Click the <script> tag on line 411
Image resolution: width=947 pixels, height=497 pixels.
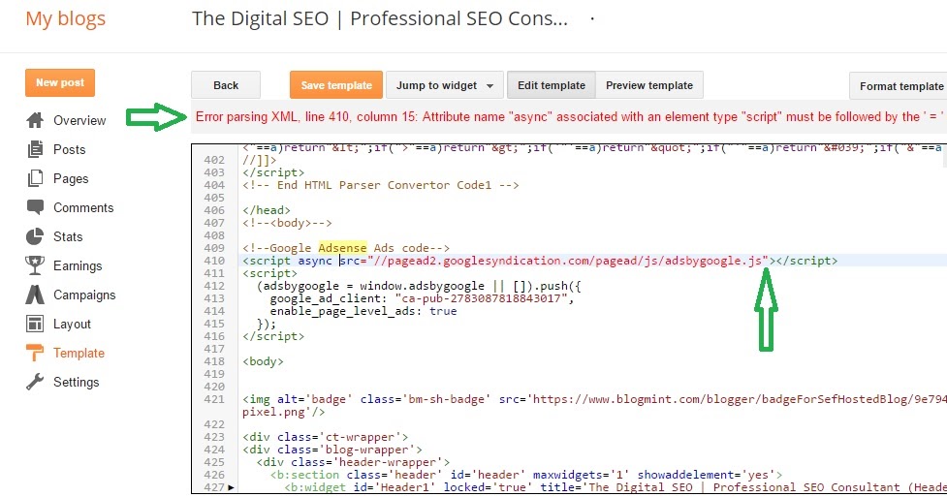click(x=269, y=273)
